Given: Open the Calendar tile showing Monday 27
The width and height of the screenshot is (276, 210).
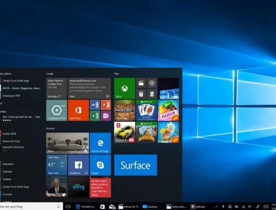Looking at the screenshot, I should pos(57,88).
